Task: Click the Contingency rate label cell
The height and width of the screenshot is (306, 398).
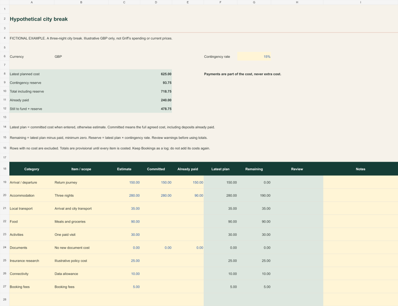Action: [220, 57]
